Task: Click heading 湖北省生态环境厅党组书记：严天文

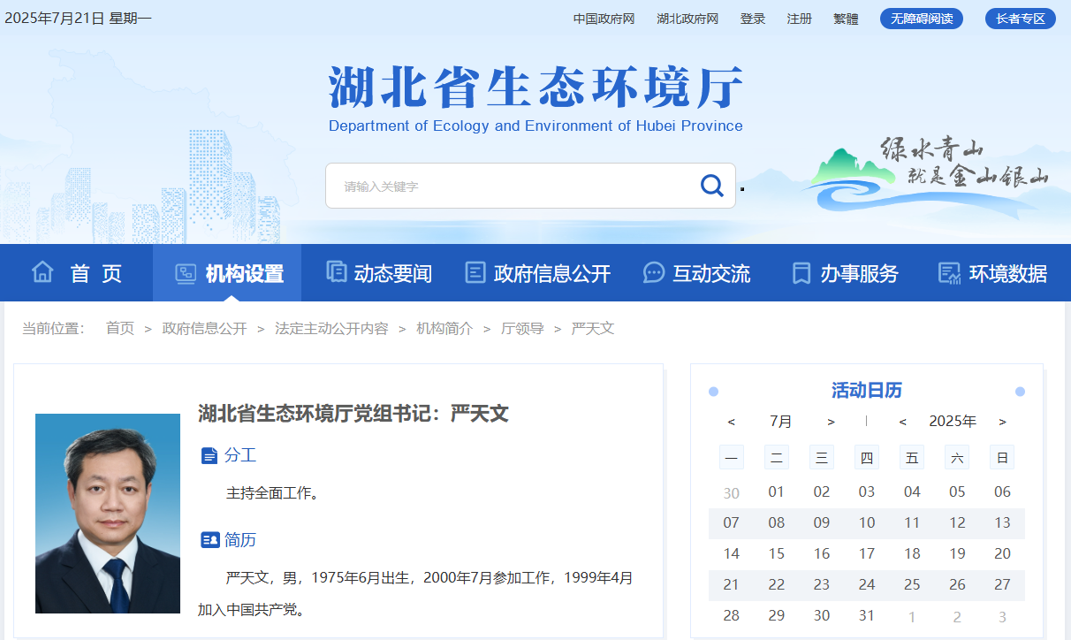Action: (353, 414)
